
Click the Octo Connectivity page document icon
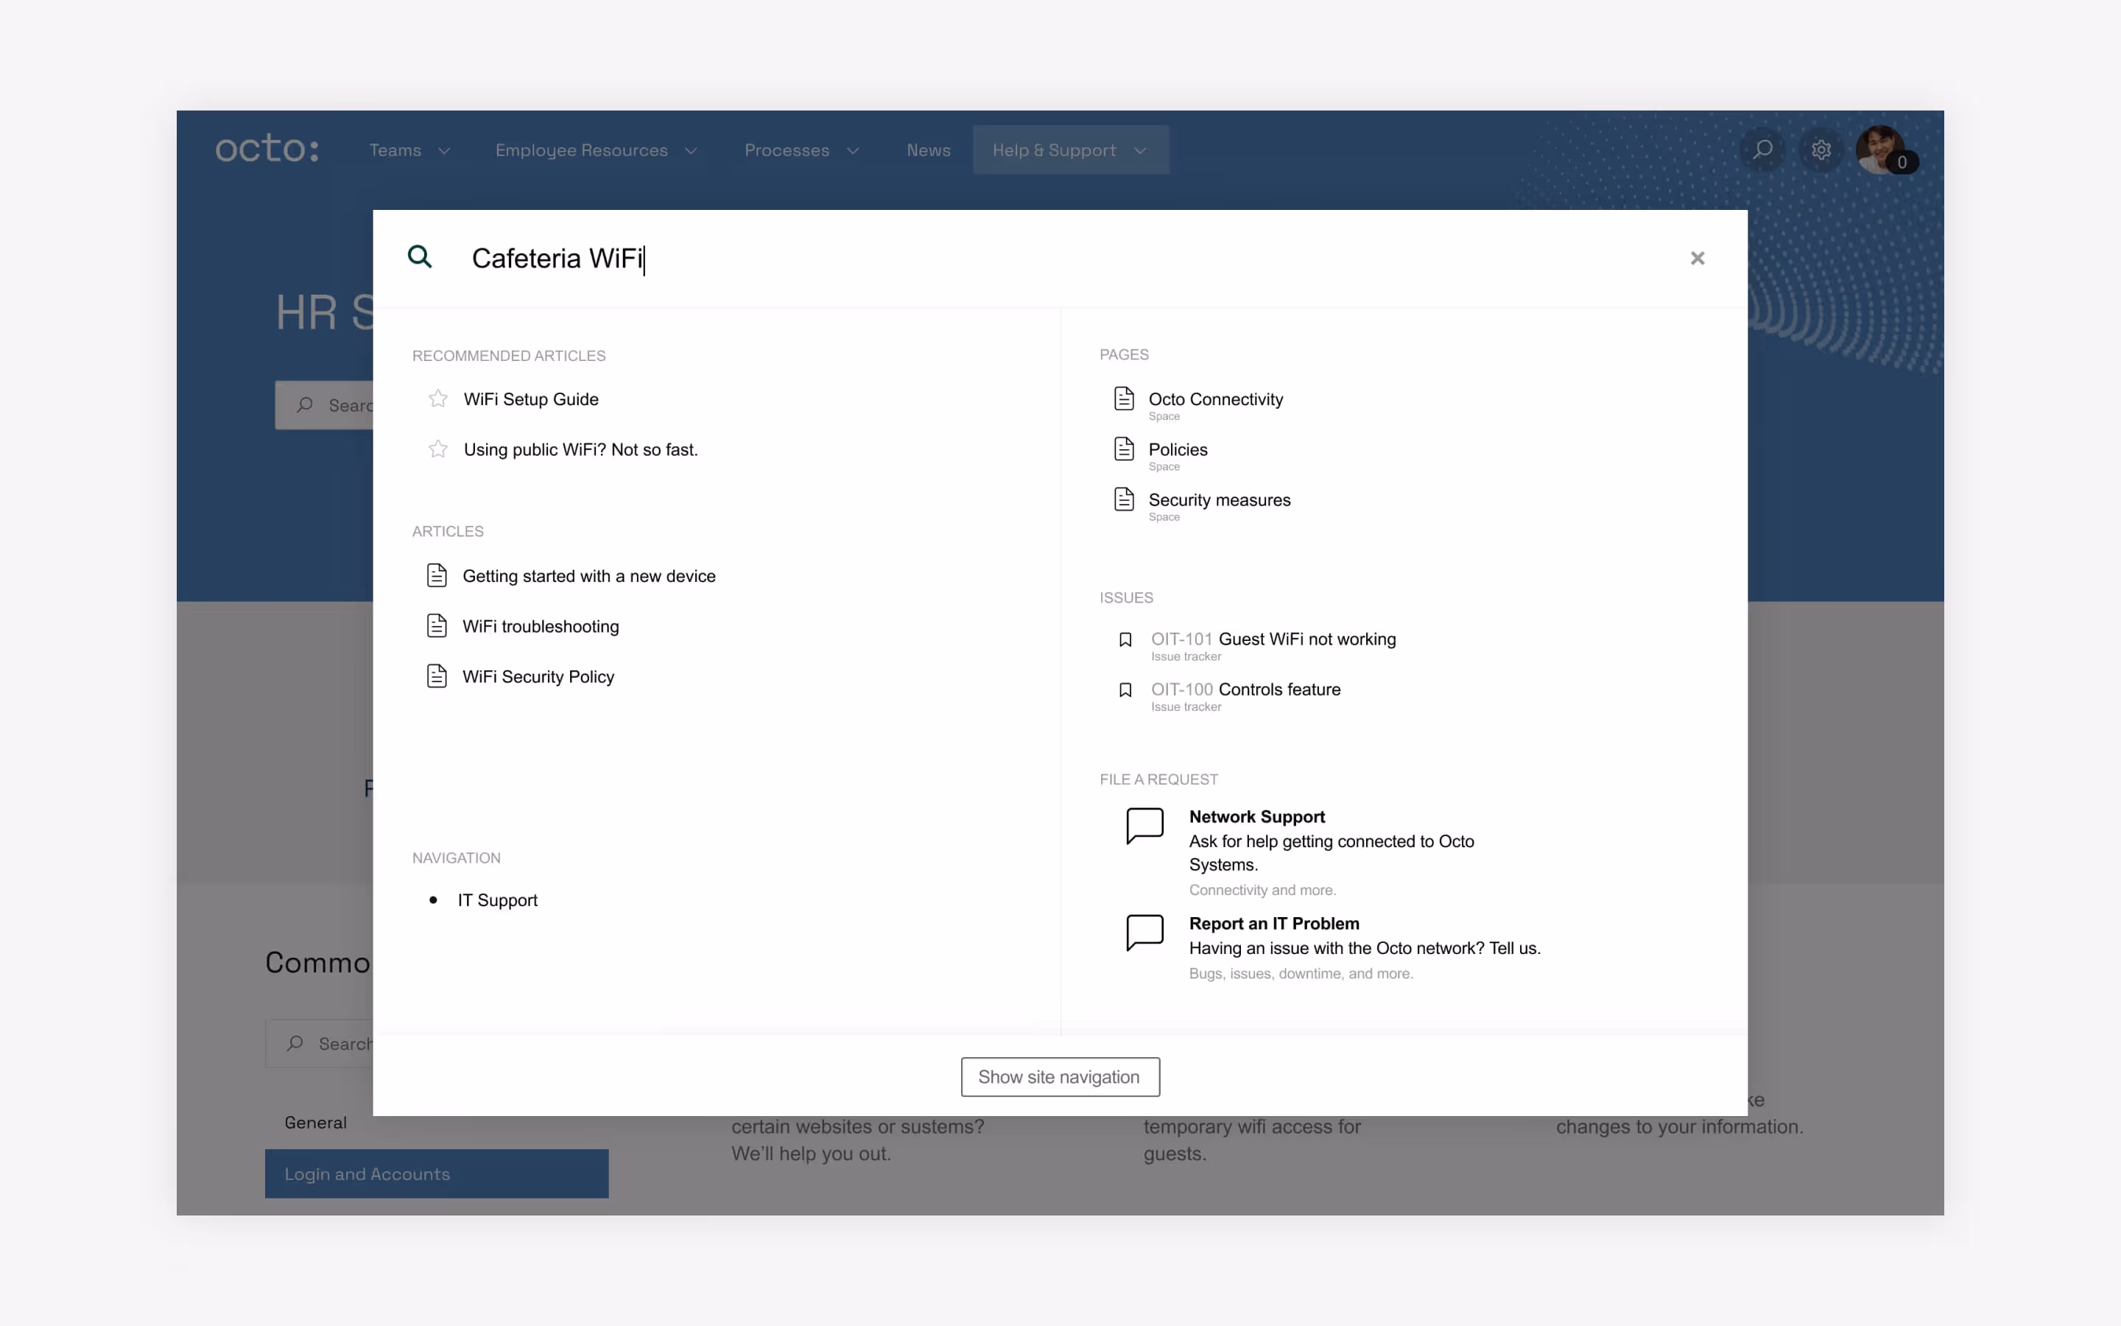point(1124,399)
